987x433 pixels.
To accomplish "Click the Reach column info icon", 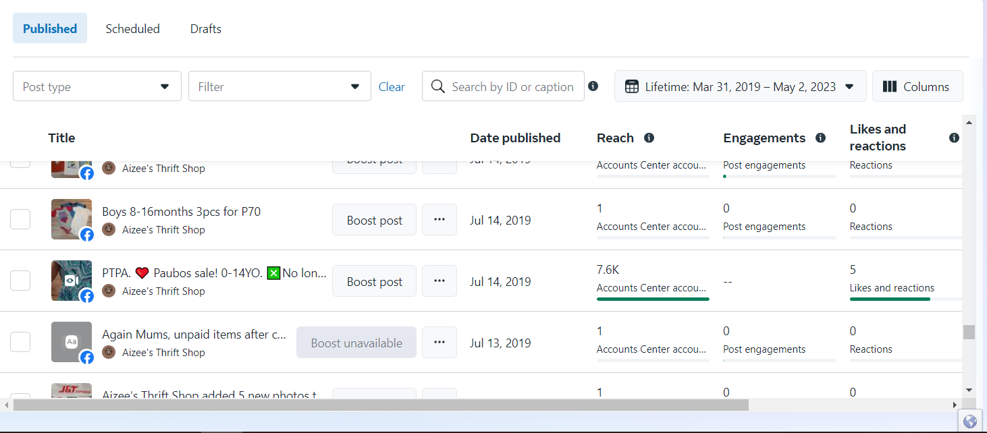I will click(x=649, y=138).
